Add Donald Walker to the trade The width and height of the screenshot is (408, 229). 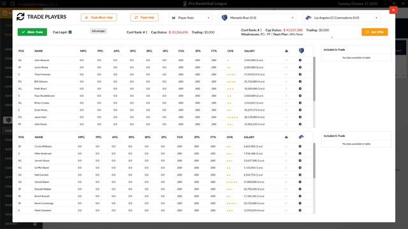300,189
